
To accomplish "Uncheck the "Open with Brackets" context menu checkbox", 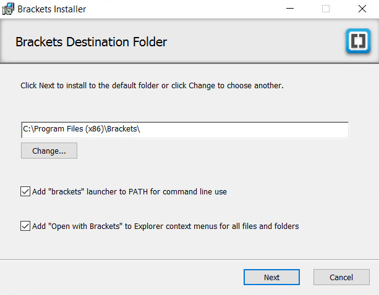I will (x=25, y=226).
